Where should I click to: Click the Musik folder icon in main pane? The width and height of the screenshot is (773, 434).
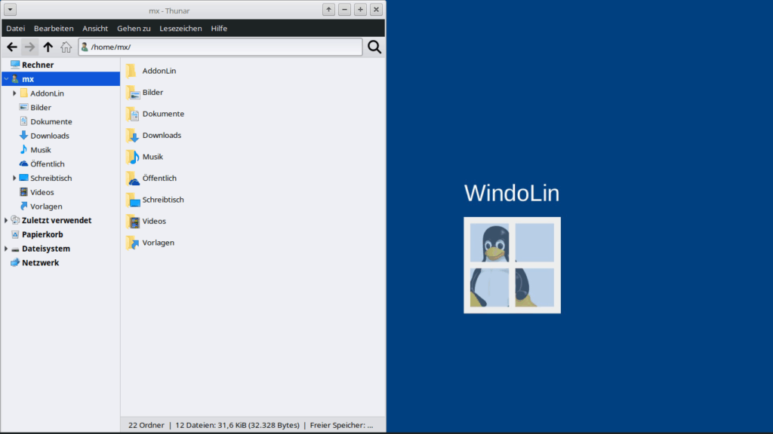click(x=132, y=157)
